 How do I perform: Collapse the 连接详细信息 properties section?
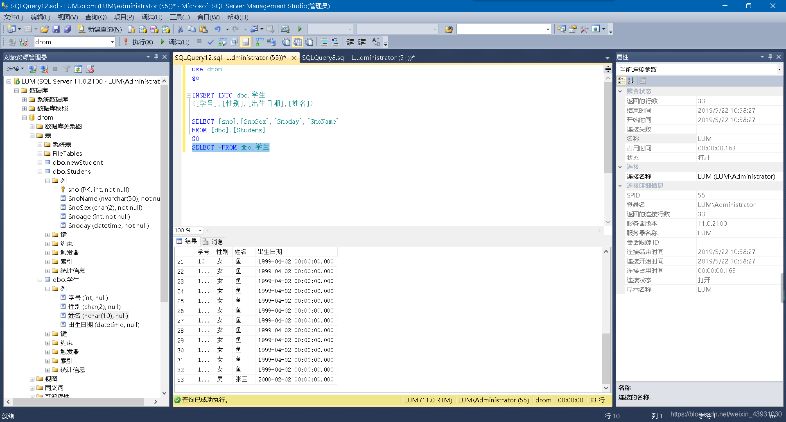coord(620,186)
